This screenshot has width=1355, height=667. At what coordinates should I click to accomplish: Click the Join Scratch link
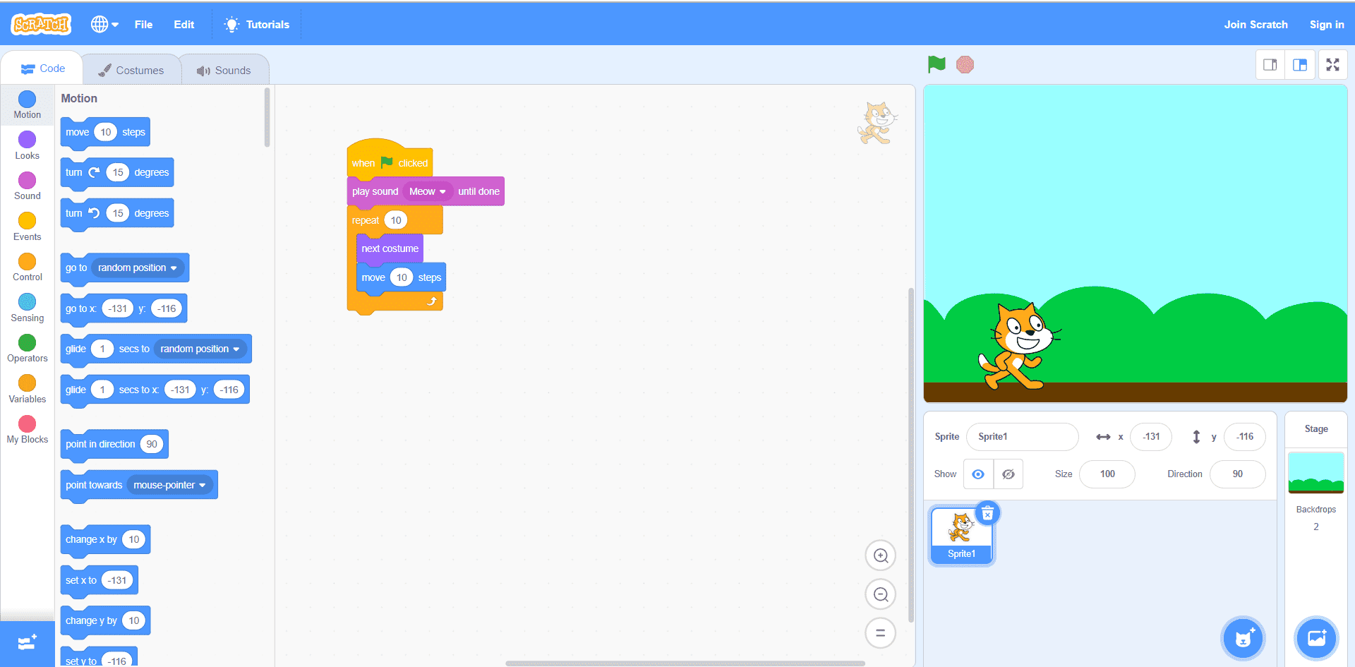click(1255, 25)
